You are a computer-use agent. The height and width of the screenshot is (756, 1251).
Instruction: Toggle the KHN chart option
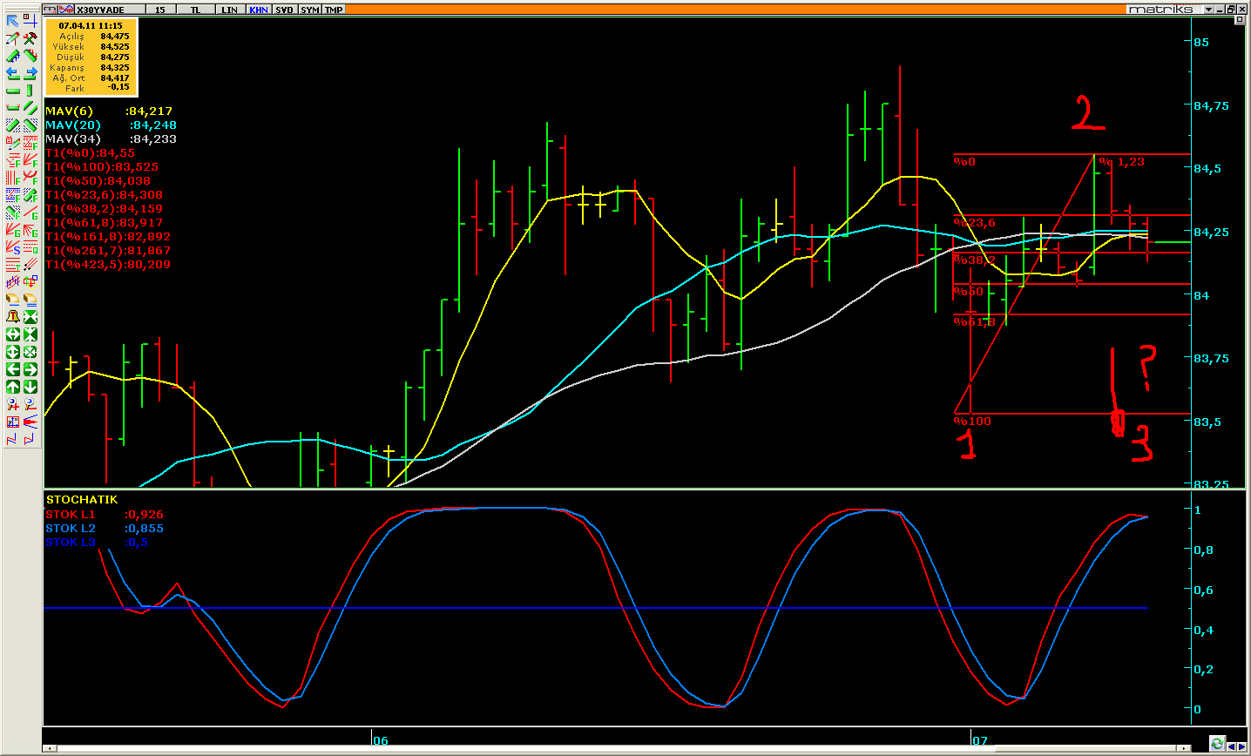[259, 10]
